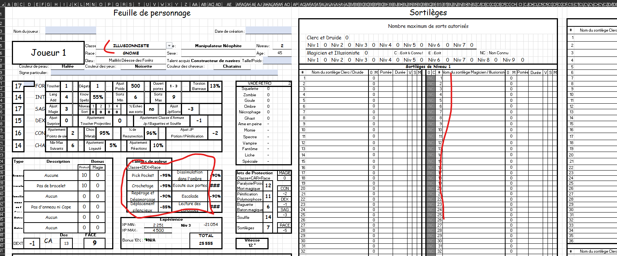Click the Date de création input cell
Screen dimensions: 617x256
pyautogui.click(x=269, y=31)
